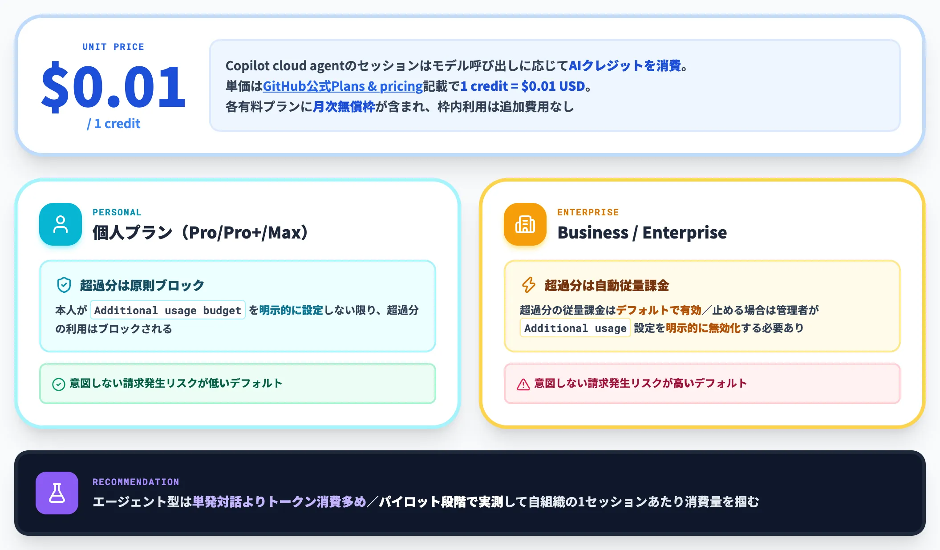Click the 'ENTERPRISE' label

coord(588,212)
